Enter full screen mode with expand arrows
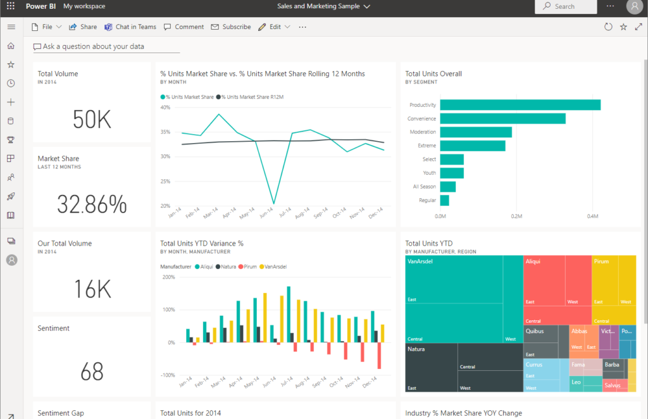648x419 pixels. pos(639,27)
